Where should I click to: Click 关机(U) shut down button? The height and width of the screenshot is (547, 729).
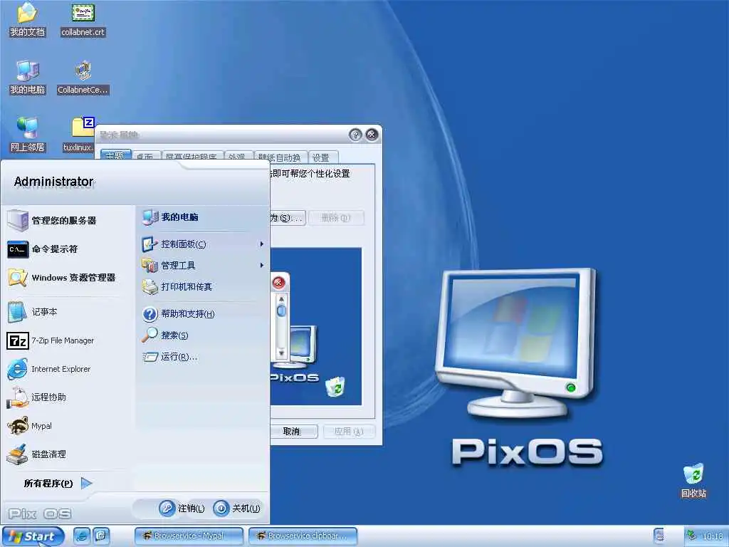(237, 509)
